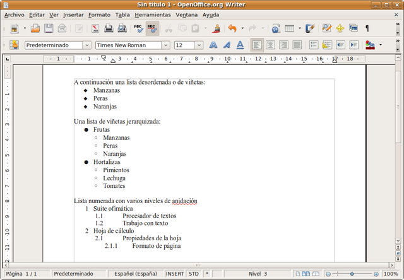Toggle automatic spellcheck
The width and height of the screenshot is (404, 280).
(152, 28)
